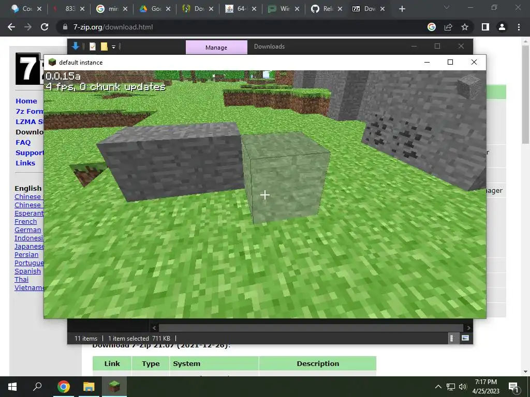Bookmark this page with the star icon

(465, 27)
